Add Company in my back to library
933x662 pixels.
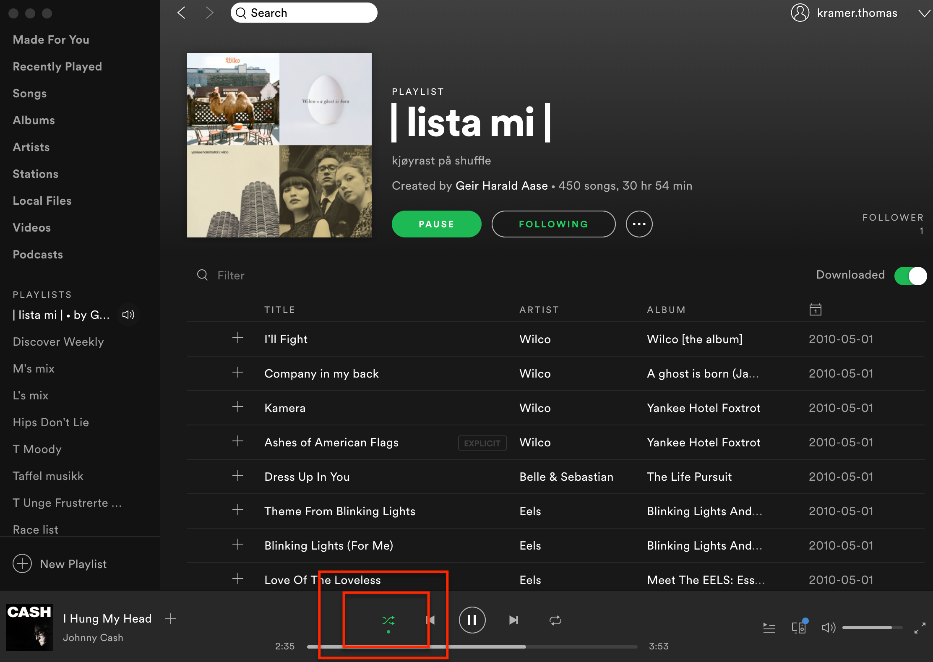(x=238, y=373)
